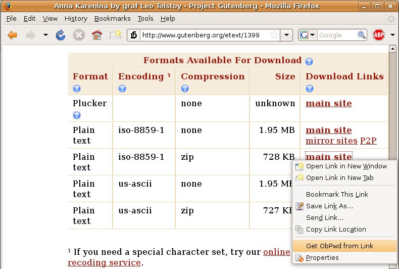
Task: Select Properties in the context menu
Action: [x=345, y=258]
